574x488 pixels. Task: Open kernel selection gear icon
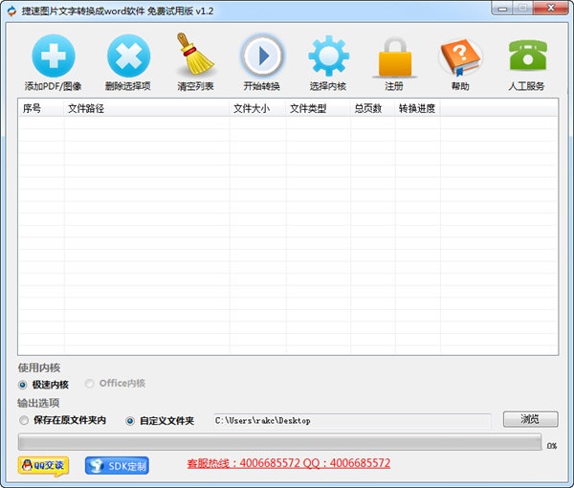click(x=328, y=55)
